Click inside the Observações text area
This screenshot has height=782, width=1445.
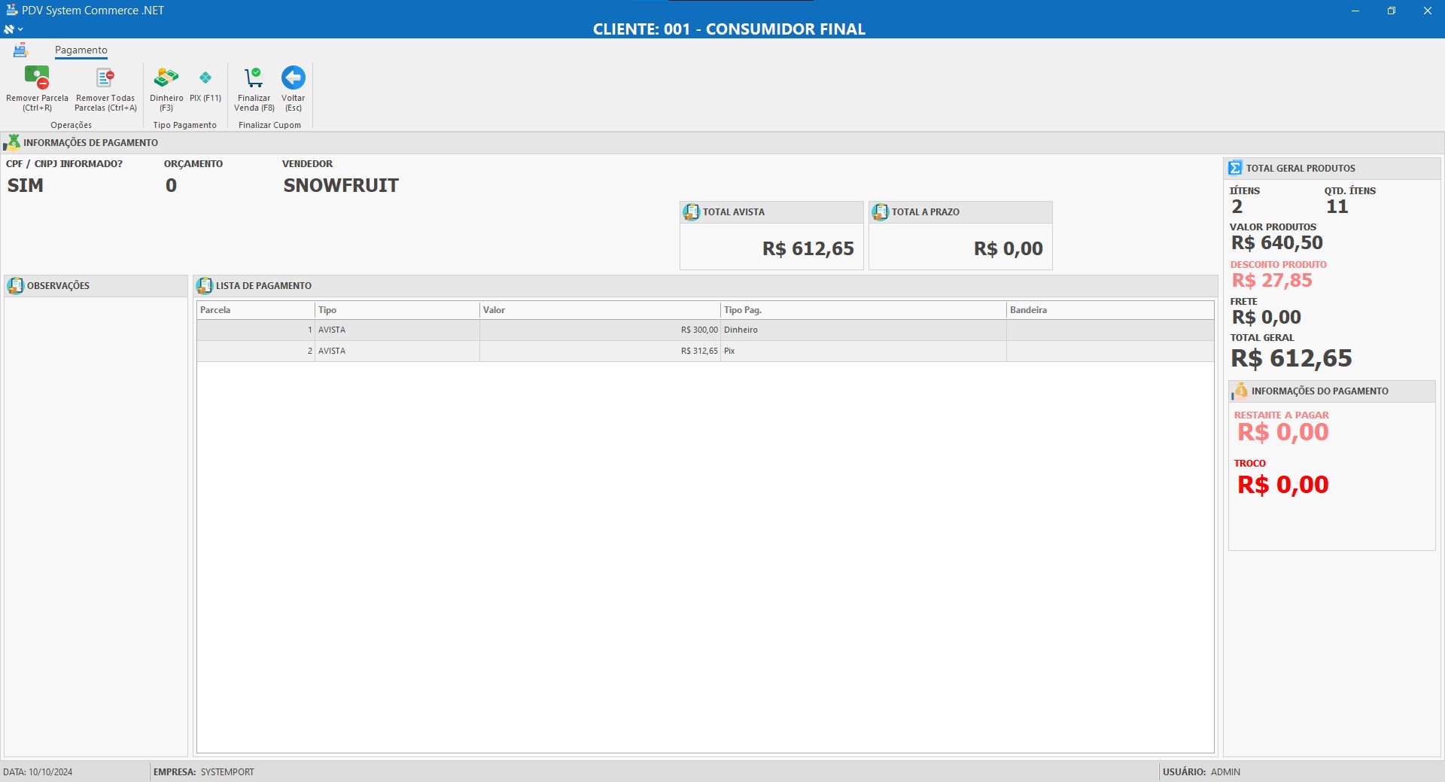96,526
